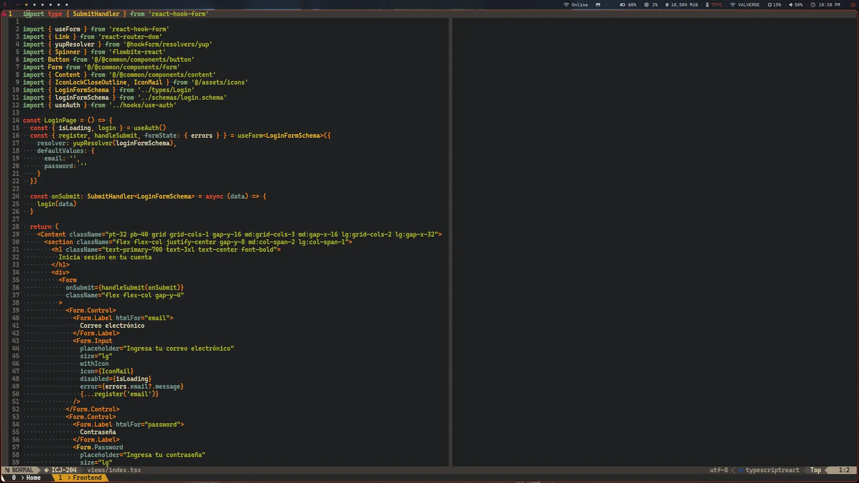Image resolution: width=859 pixels, height=483 pixels.
Task: Click '../schemas/login.schema' import path
Action: click(x=182, y=97)
